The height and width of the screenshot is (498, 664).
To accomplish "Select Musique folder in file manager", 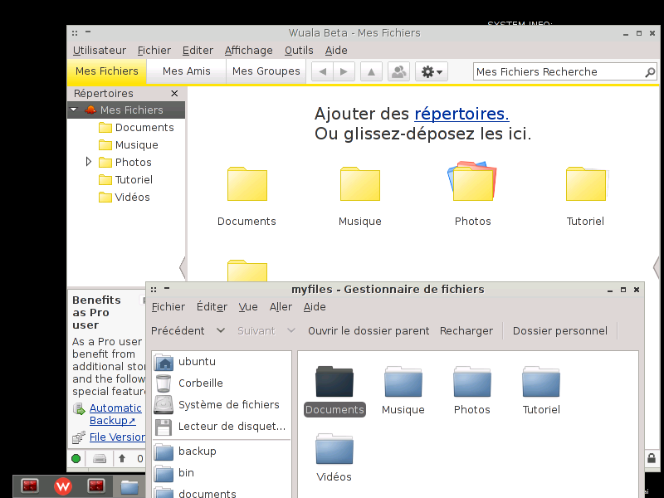I will 403,391.
